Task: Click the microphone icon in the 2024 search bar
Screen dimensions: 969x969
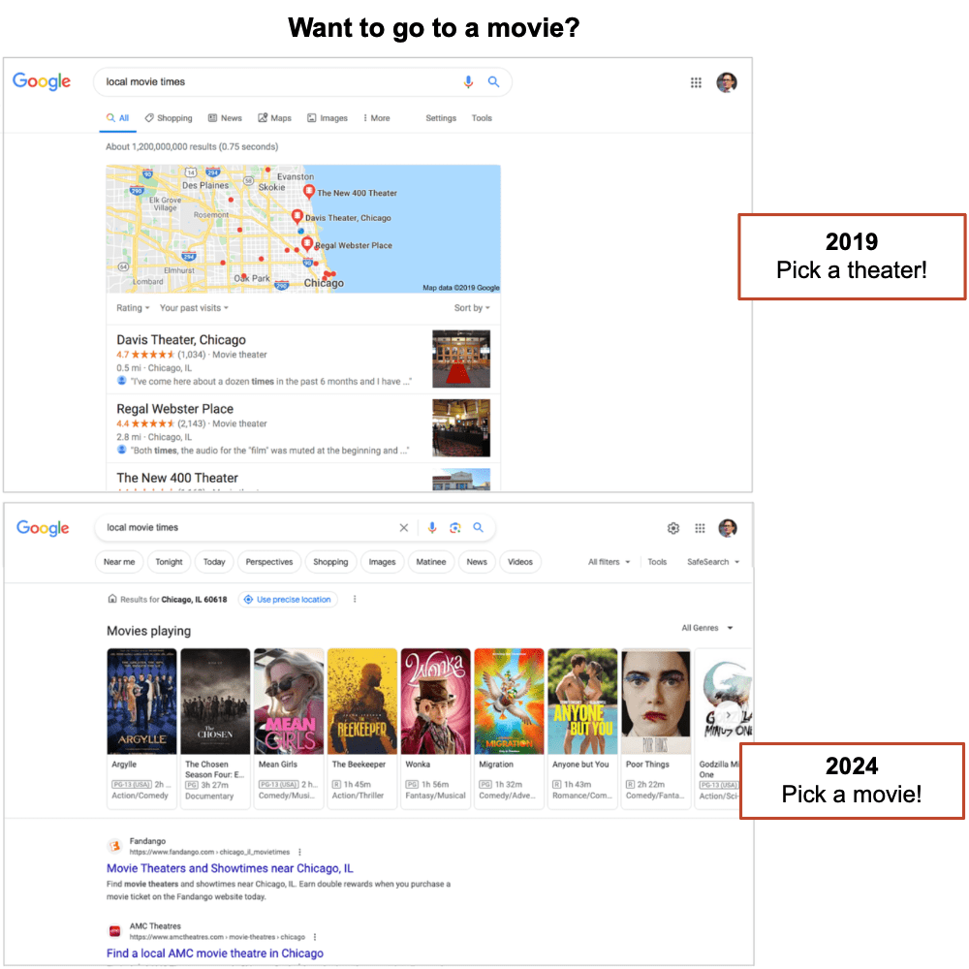Action: [432, 527]
